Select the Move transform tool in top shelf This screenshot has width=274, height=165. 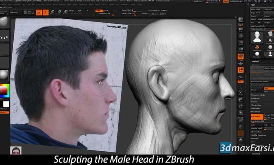52,12
